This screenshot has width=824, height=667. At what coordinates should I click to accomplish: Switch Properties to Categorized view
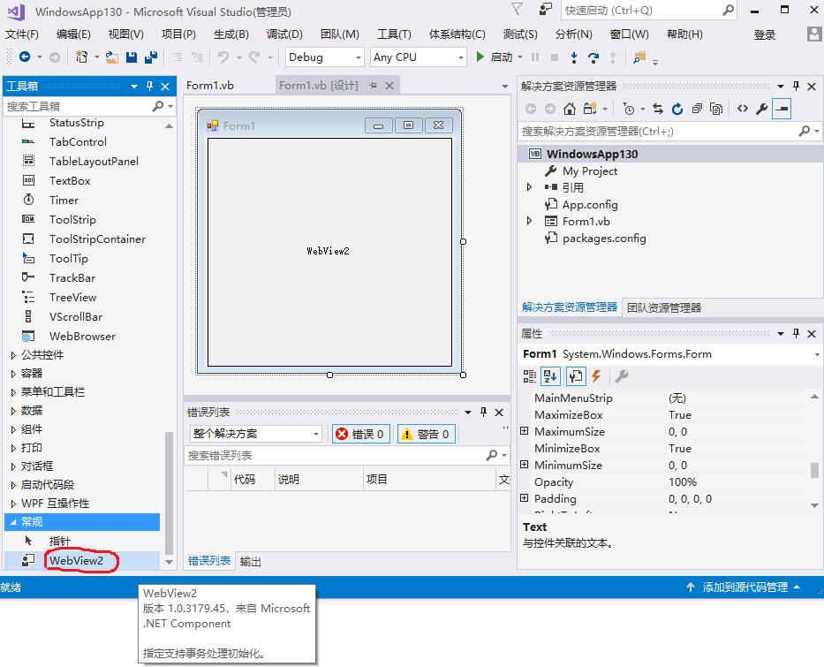point(530,375)
